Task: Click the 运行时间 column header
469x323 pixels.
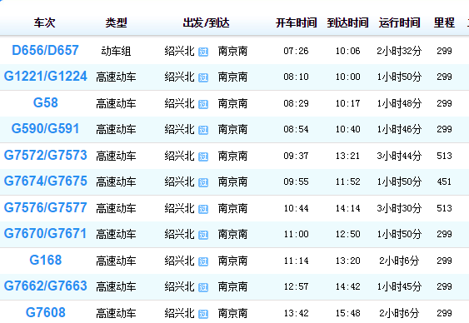Action: click(x=400, y=22)
